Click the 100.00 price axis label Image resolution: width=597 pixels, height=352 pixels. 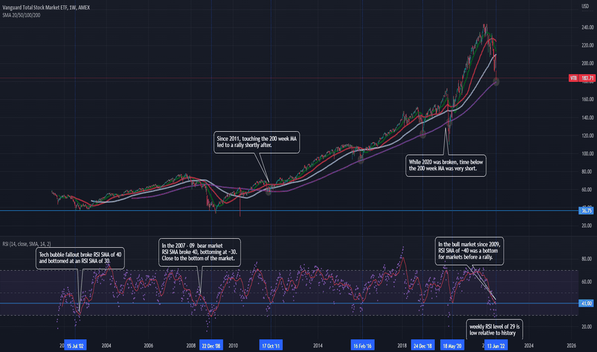tap(587, 154)
